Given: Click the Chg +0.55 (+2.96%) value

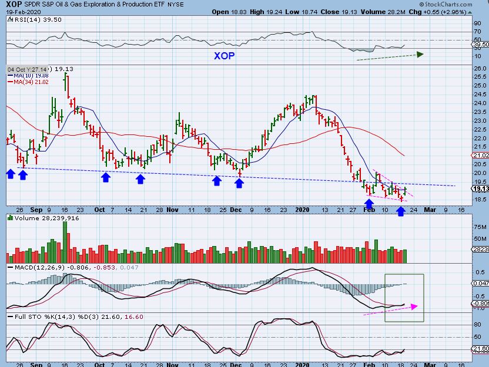Looking at the screenshot, I should [437, 12].
